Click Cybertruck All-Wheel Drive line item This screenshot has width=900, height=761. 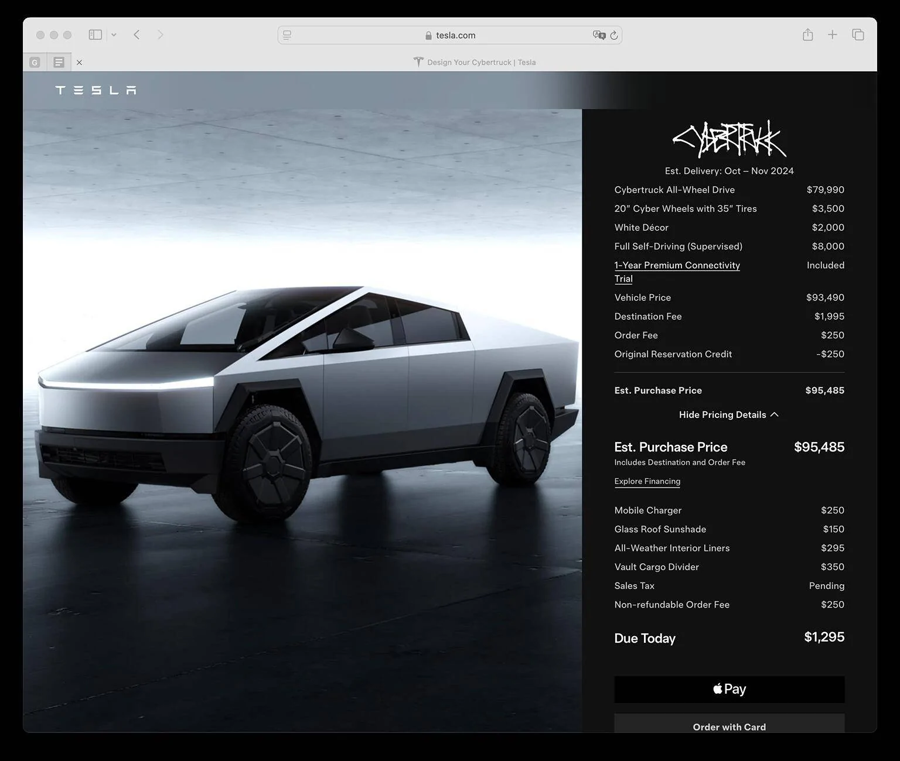(674, 190)
